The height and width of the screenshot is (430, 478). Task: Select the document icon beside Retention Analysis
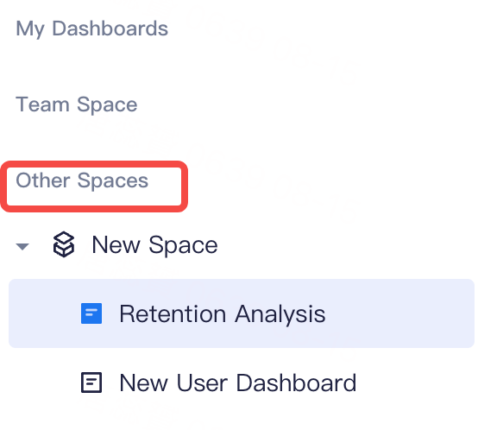[91, 313]
